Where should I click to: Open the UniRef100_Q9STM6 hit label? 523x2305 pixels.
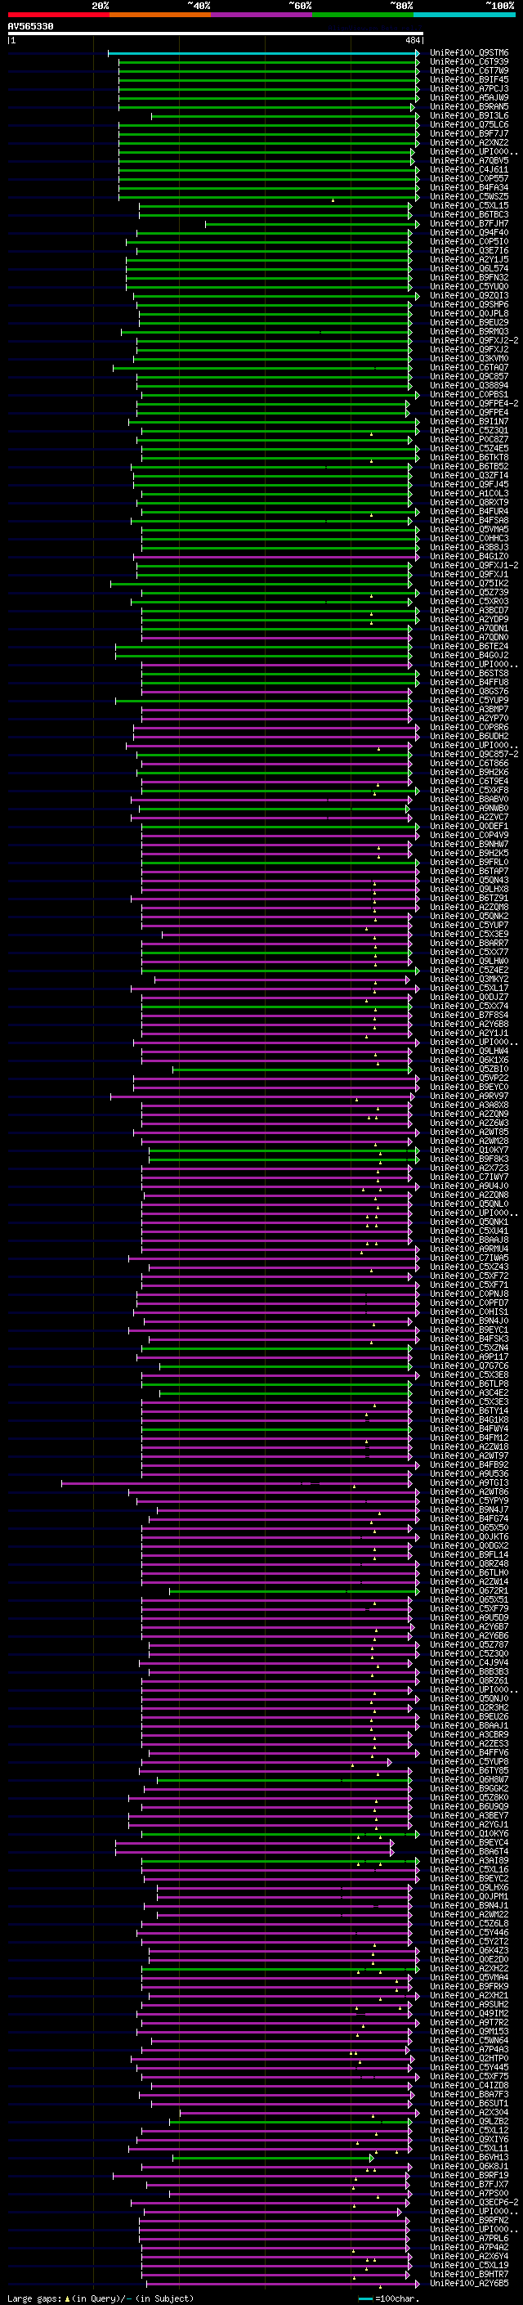tap(469, 53)
